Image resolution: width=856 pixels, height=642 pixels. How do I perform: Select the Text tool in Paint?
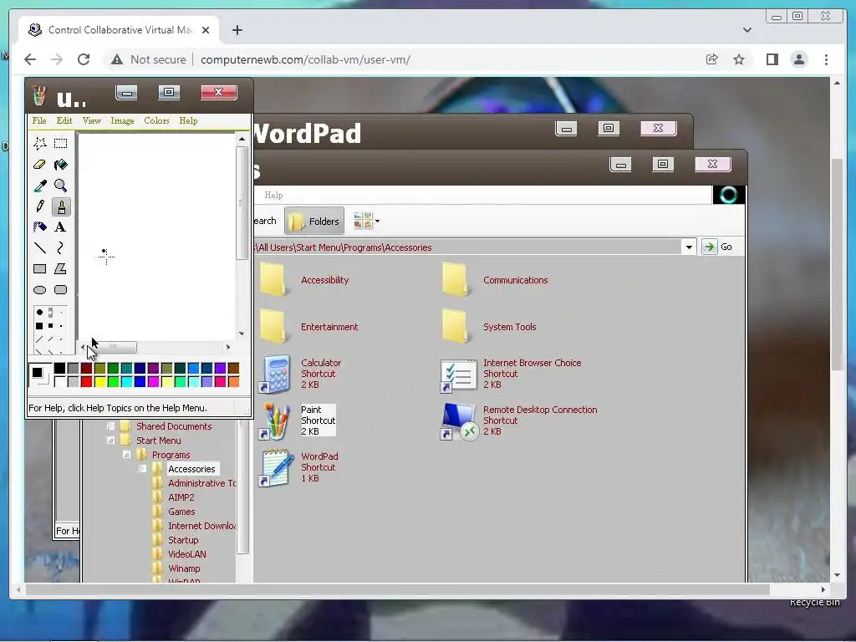coord(60,227)
